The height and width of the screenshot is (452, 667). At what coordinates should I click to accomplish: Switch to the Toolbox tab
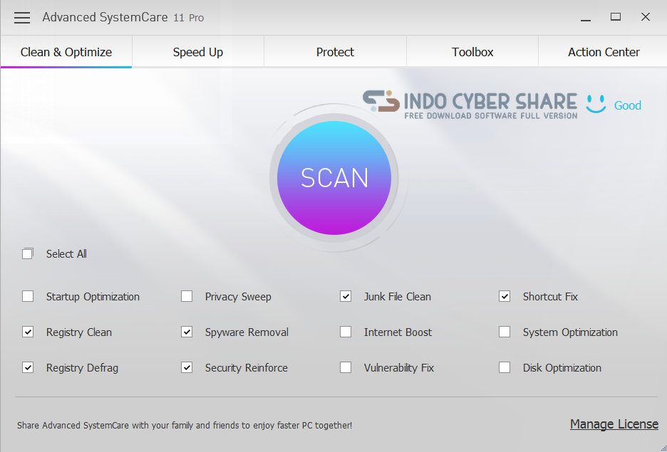(x=472, y=51)
